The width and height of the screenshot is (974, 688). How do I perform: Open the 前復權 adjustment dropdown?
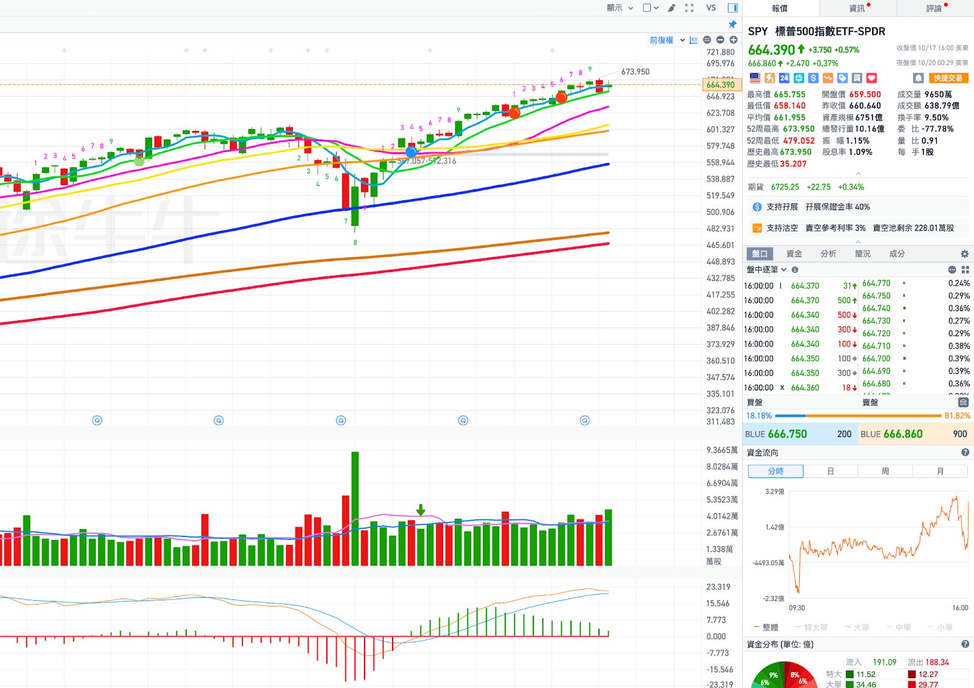coord(667,40)
